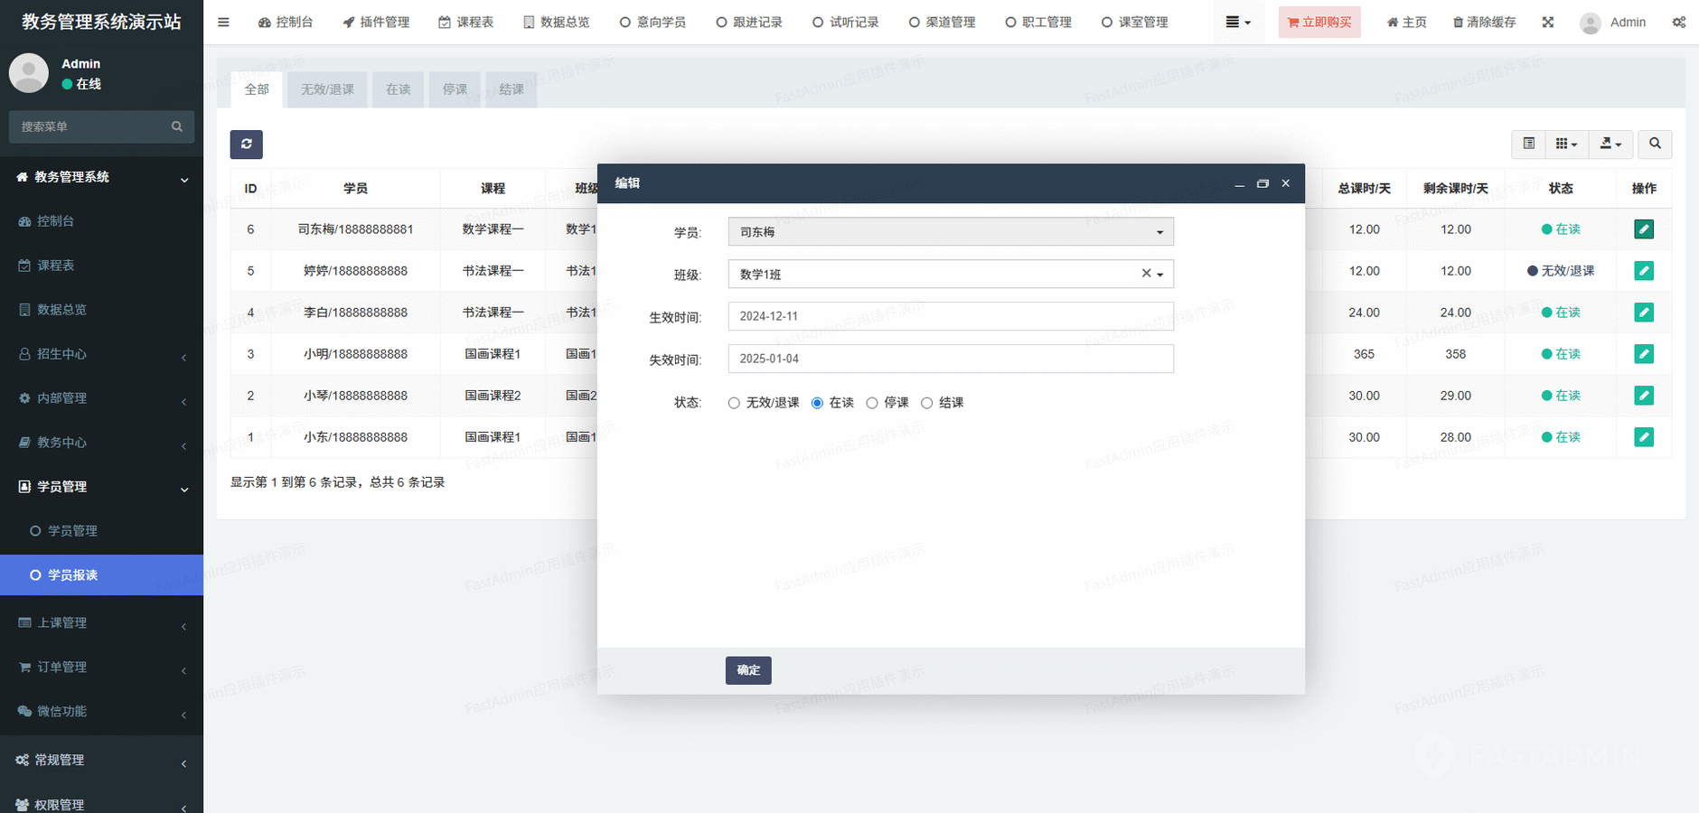Click the edit pencil icon for 小东 row
The image size is (1699, 813).
pos(1643,437)
